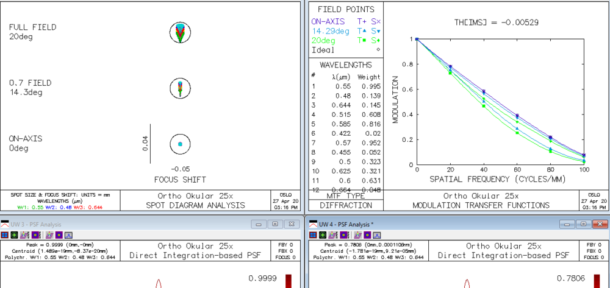Click 'MODULATION TRANSFER FUNCTIONS' title text
This screenshot has width=610, height=288.
tap(481, 205)
